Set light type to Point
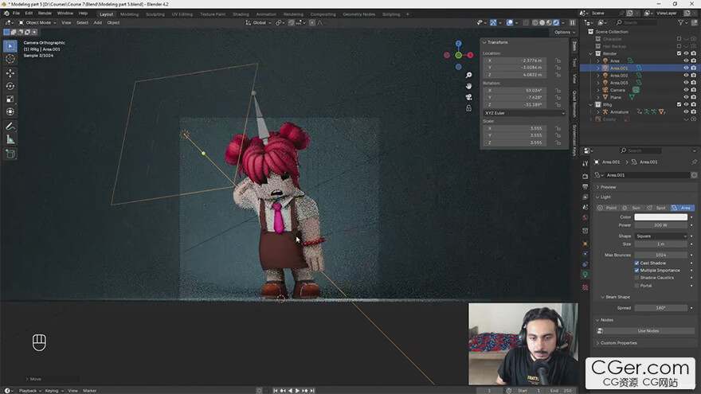 tap(608, 208)
